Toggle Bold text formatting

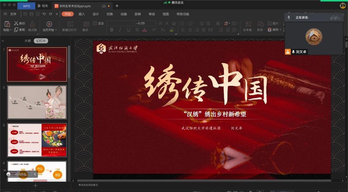point(111,30)
